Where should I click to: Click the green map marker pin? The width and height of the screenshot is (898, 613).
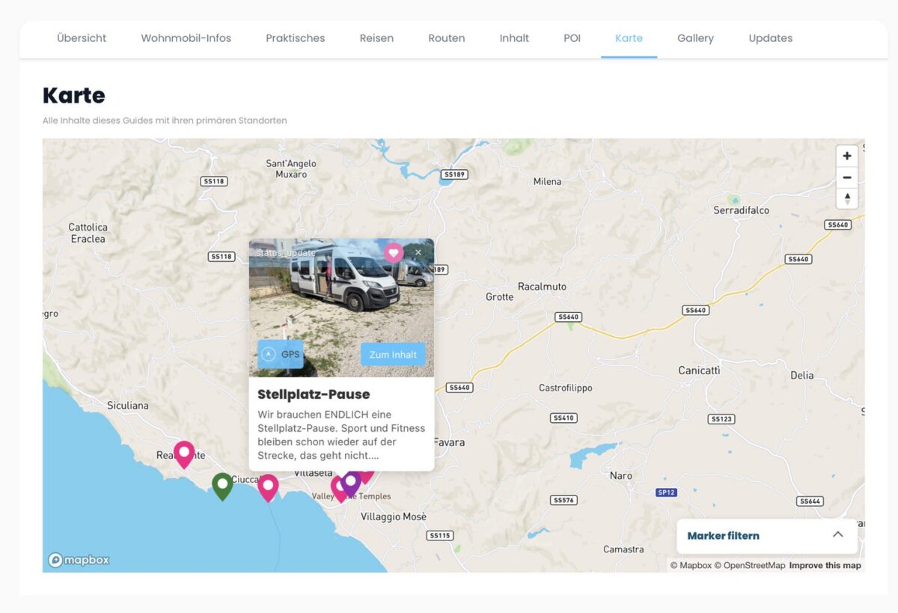click(x=222, y=485)
